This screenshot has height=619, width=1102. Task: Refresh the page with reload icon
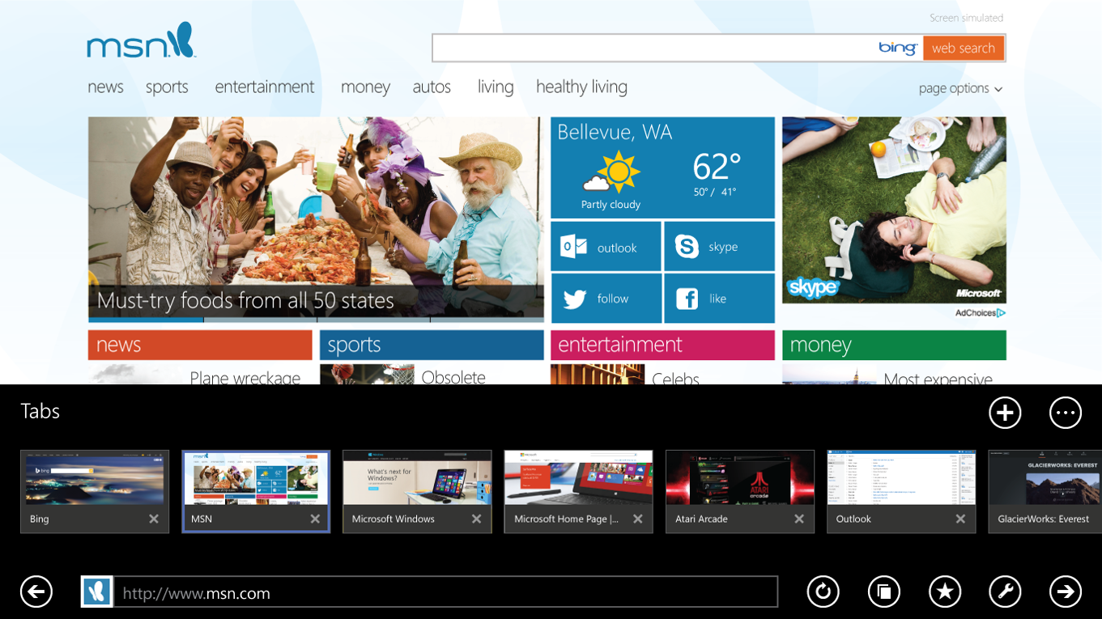coord(823,591)
